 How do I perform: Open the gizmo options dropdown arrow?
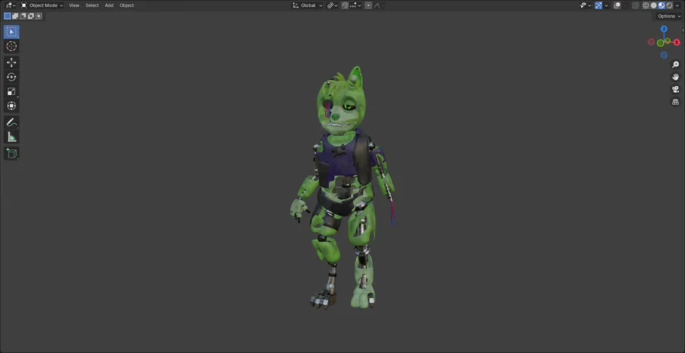pyautogui.click(x=607, y=5)
